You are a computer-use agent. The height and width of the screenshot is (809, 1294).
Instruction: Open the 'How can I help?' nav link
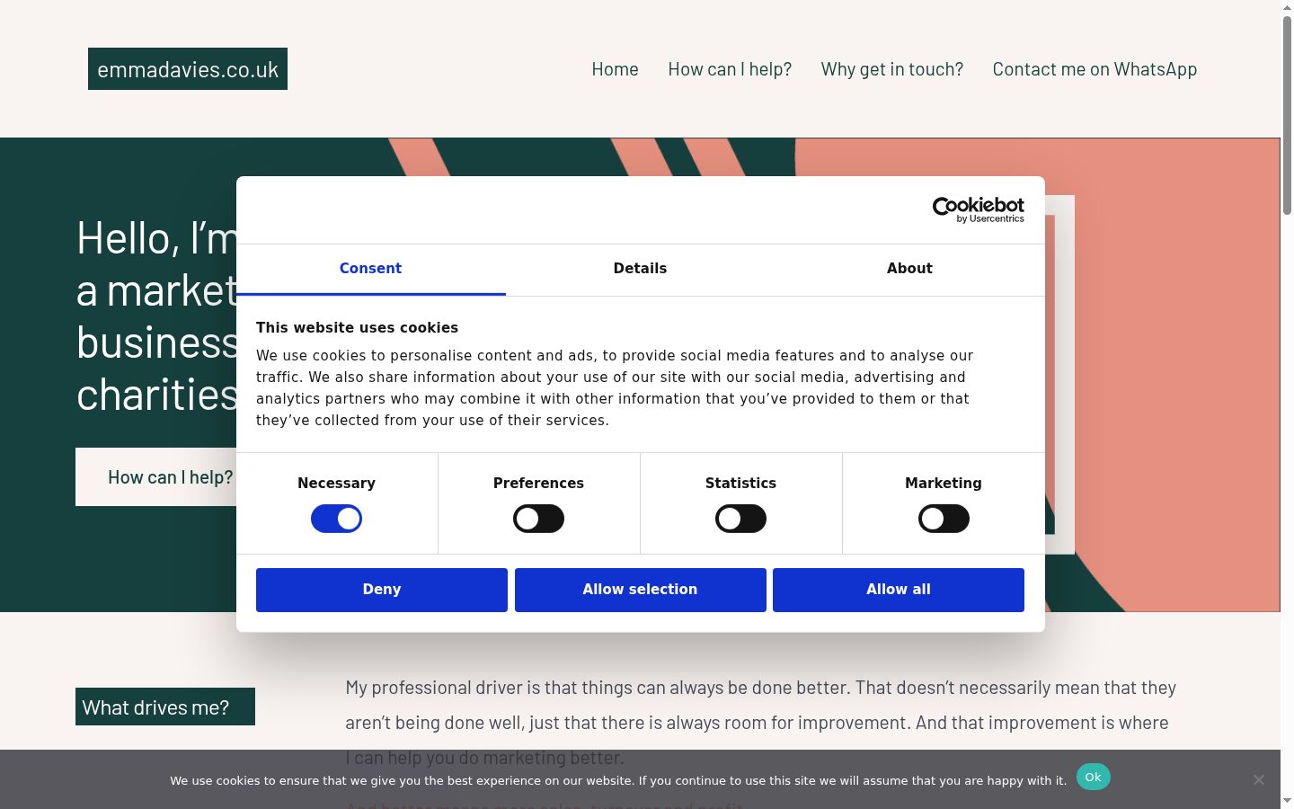click(730, 69)
